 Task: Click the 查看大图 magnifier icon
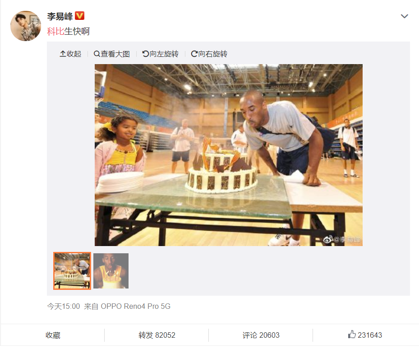97,54
